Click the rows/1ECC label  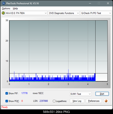pyautogui.click(x=38, y=93)
